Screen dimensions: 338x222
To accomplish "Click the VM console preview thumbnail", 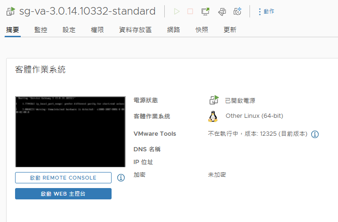I will pos(70,132).
